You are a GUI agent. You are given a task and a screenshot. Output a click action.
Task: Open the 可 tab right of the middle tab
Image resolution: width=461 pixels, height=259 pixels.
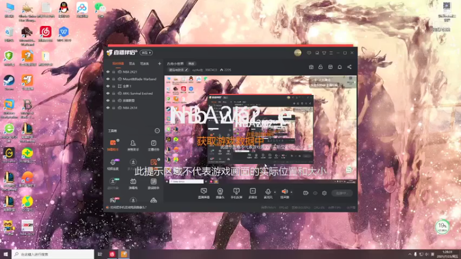pos(145,63)
